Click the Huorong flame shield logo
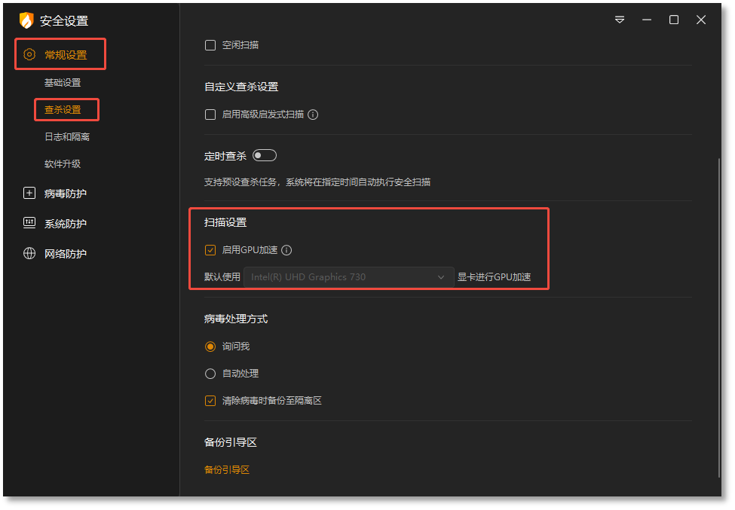Viewport: 735px width, 510px height. 26,20
